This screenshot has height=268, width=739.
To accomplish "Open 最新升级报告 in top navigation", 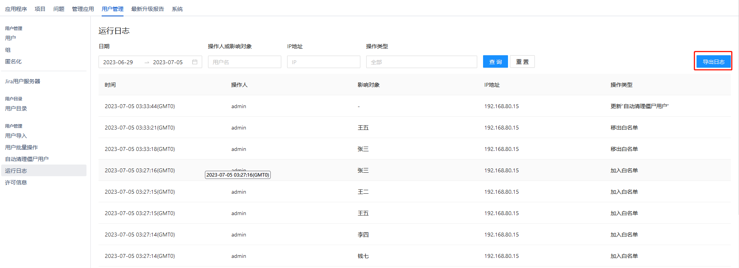I will [x=147, y=9].
